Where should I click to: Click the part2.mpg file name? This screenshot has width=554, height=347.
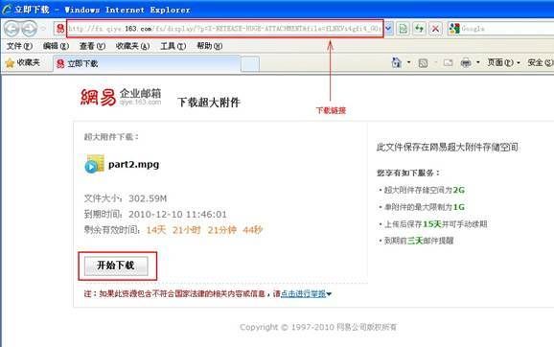(x=133, y=164)
